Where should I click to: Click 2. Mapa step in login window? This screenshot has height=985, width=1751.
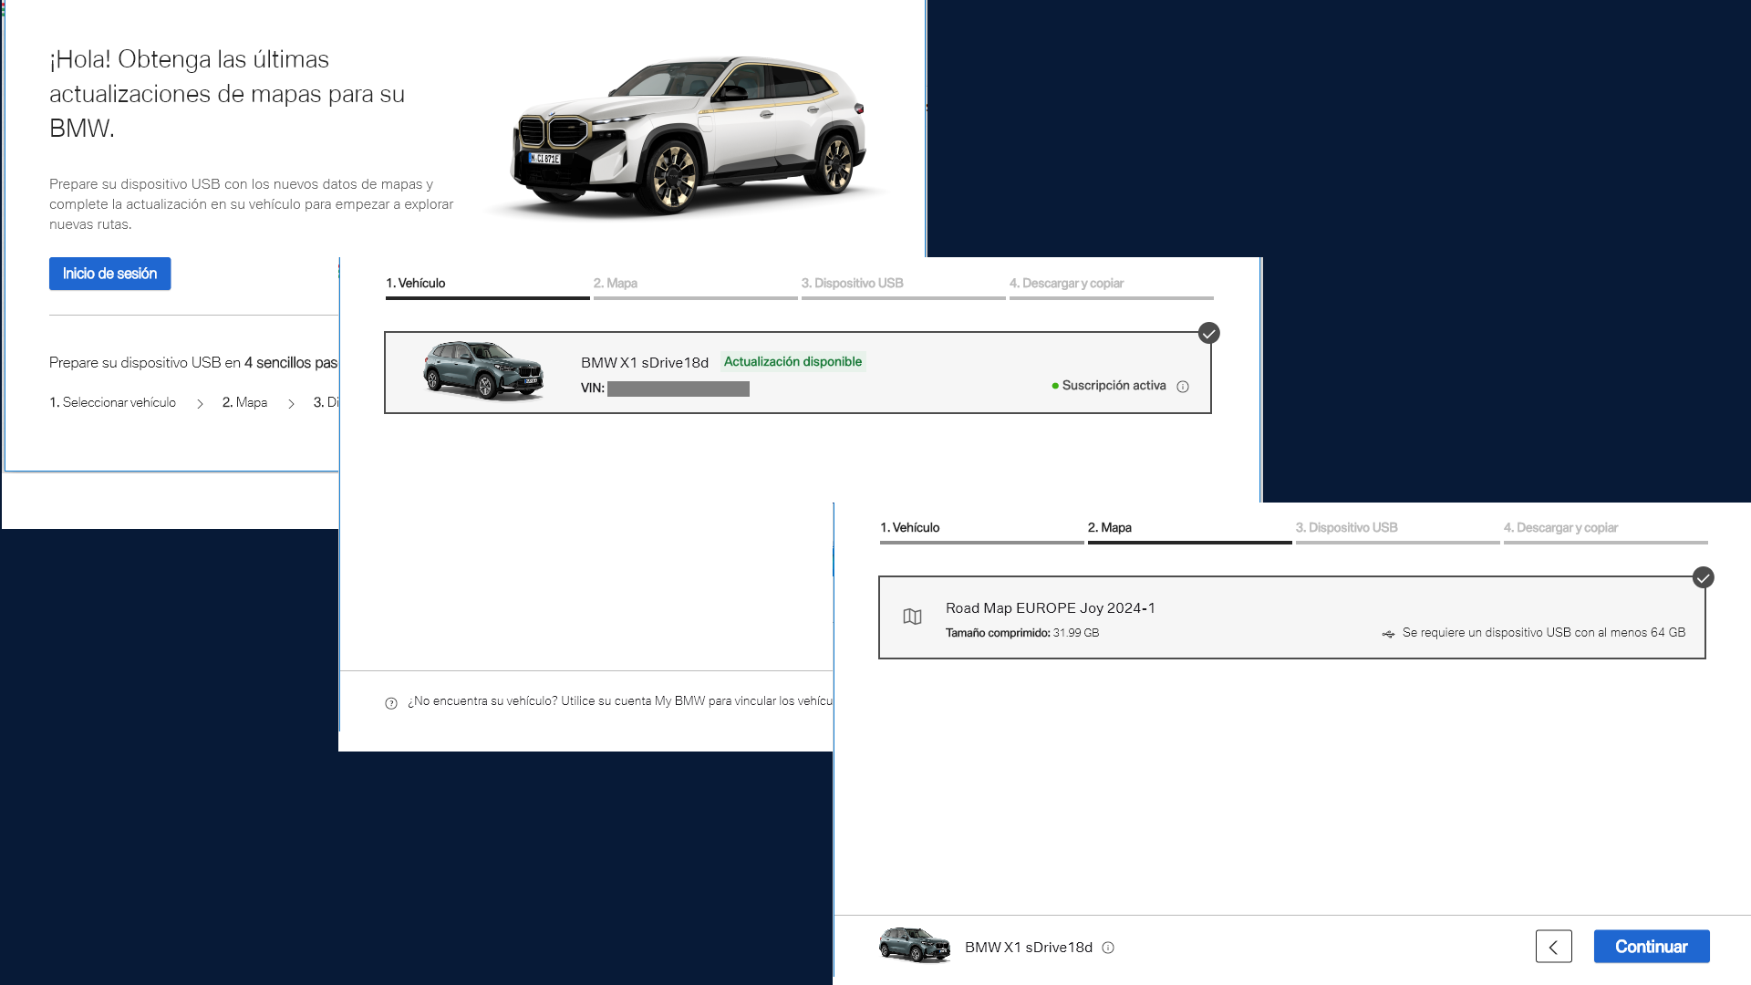click(x=244, y=402)
